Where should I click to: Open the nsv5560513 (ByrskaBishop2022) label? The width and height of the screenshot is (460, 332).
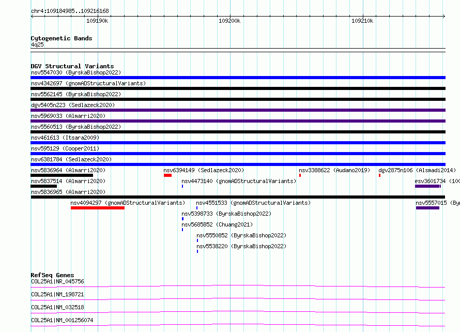click(76, 127)
